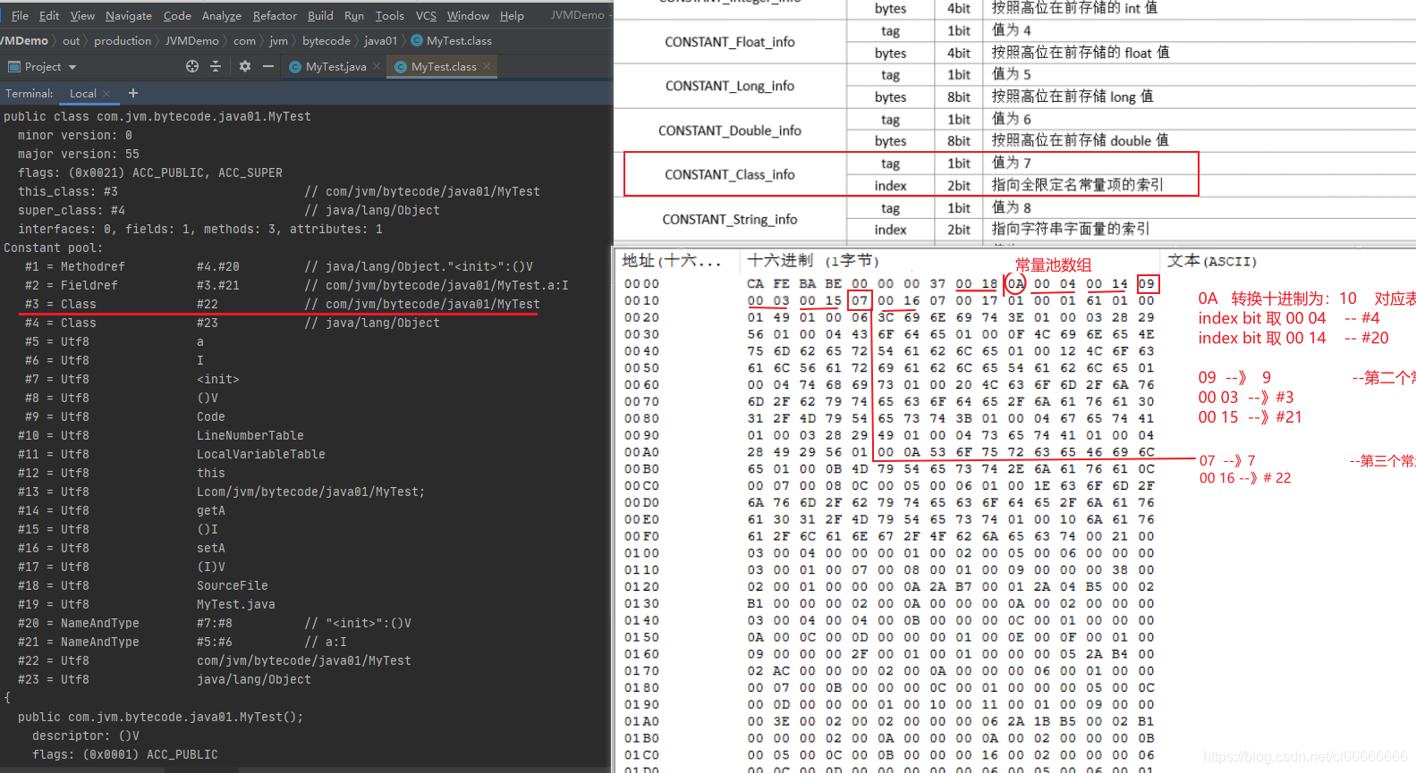This screenshot has width=1416, height=773.
Task: Click the class icon on MyTest.java tab
Action: pos(295,66)
